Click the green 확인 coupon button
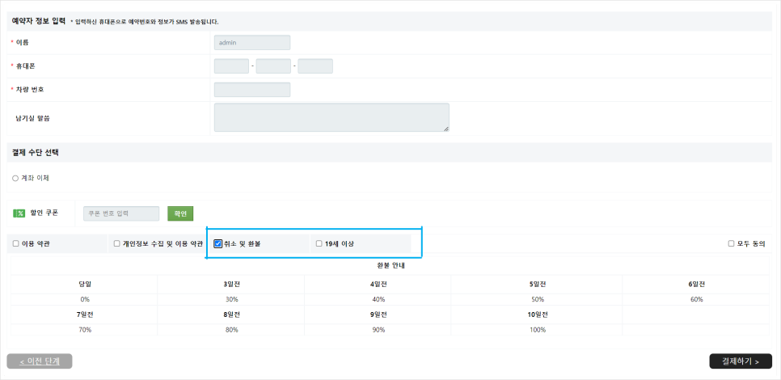 point(180,213)
